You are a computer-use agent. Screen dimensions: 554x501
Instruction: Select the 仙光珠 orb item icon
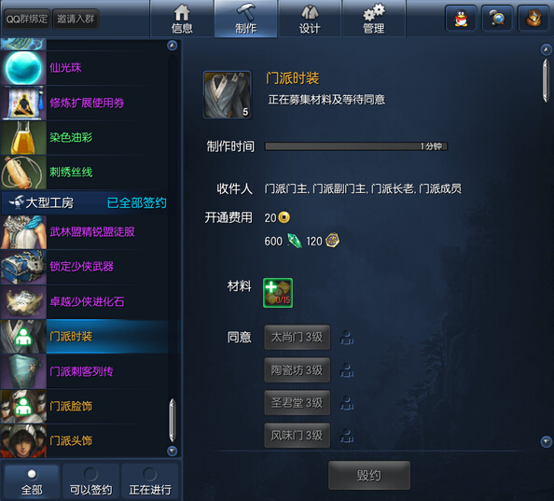(23, 68)
